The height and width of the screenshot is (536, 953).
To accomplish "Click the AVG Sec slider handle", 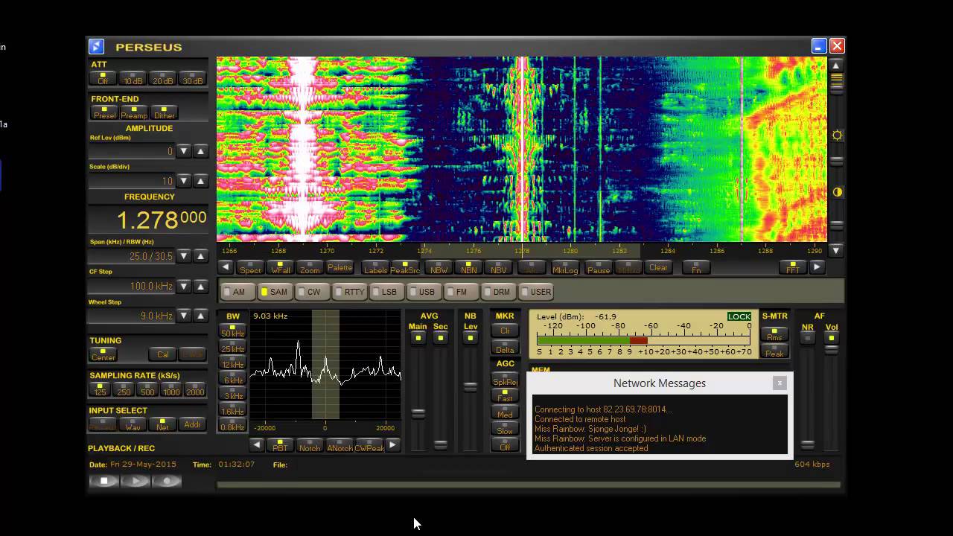I will (x=441, y=444).
